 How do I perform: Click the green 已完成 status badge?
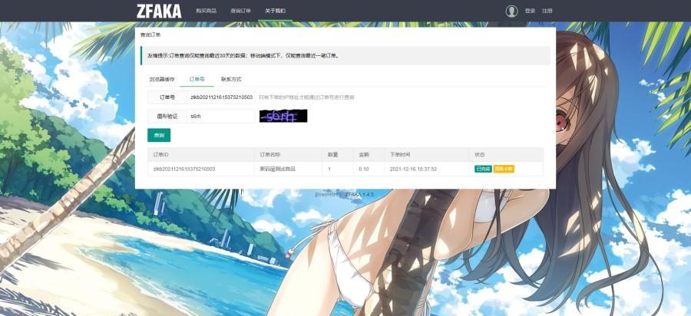point(483,169)
